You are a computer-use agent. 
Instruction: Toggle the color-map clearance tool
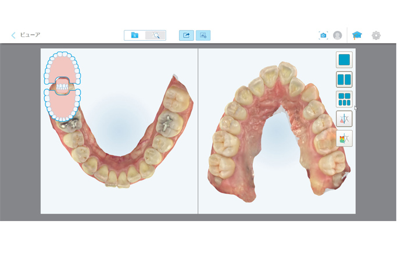(x=344, y=138)
